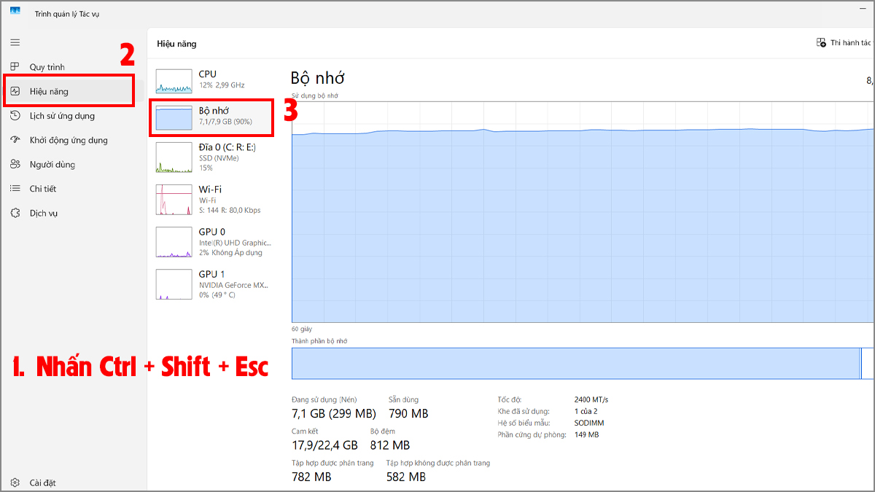Click the Thành phần bộ nhớ composition bar
Screen dimensions: 875x492
tap(583, 363)
